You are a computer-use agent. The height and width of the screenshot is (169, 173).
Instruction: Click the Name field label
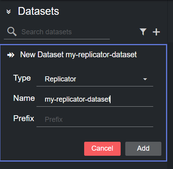point(24,98)
